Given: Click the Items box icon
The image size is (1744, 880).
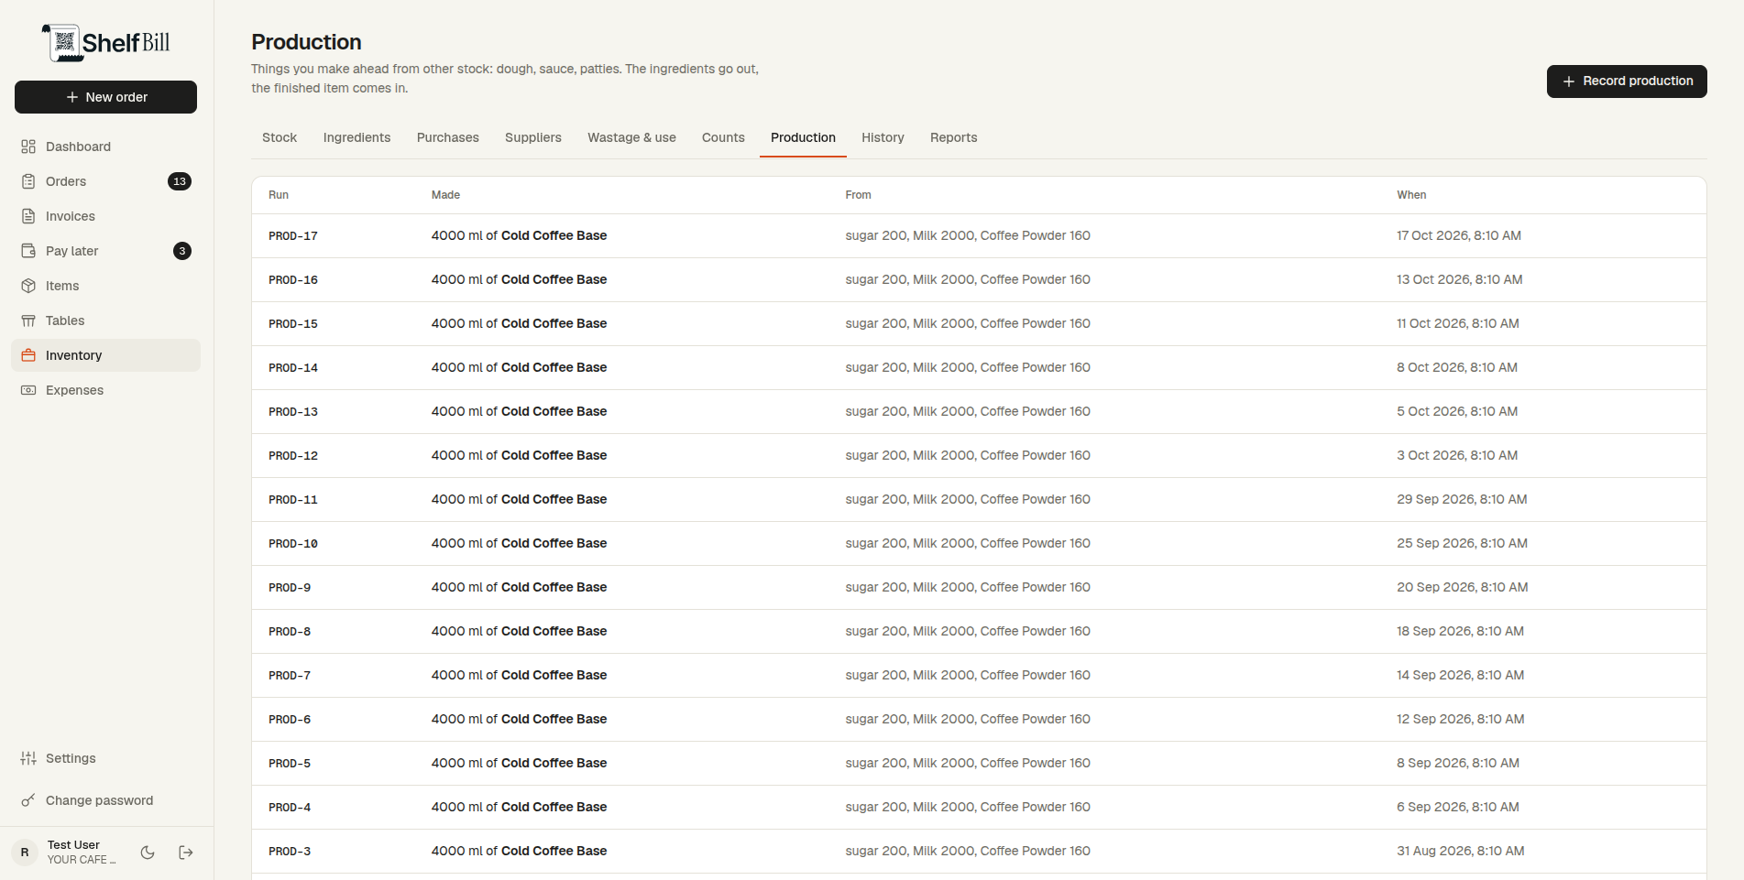Looking at the screenshot, I should 28,286.
